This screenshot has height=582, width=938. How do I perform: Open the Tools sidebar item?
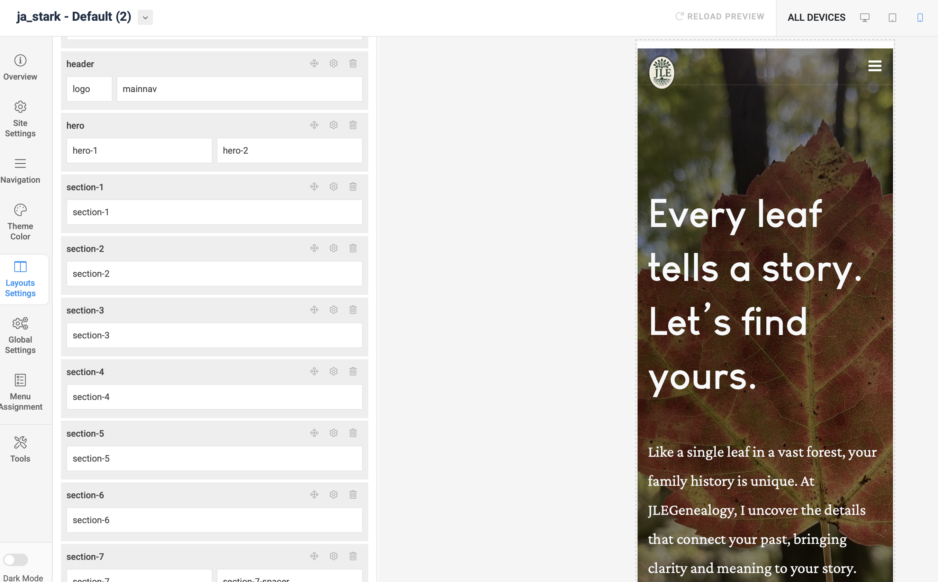coord(20,449)
